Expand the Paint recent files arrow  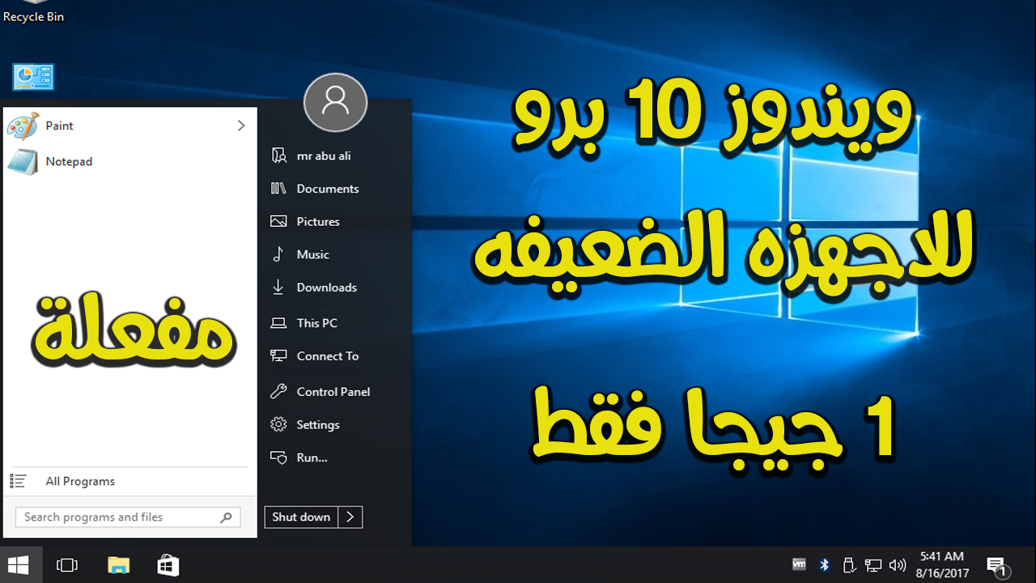240,126
